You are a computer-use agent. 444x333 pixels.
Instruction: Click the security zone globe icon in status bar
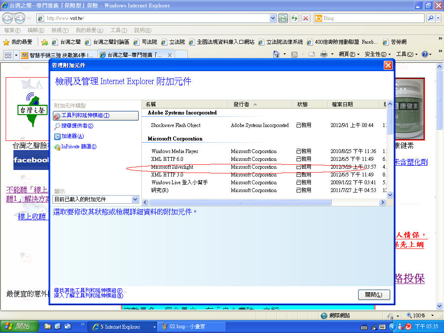click(x=324, y=316)
